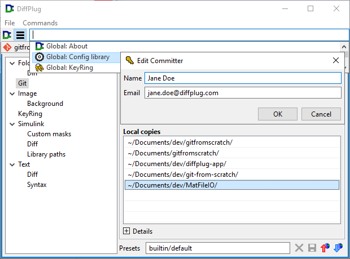The height and width of the screenshot is (259, 350).
Task: Click the Email field
Action: (x=243, y=93)
